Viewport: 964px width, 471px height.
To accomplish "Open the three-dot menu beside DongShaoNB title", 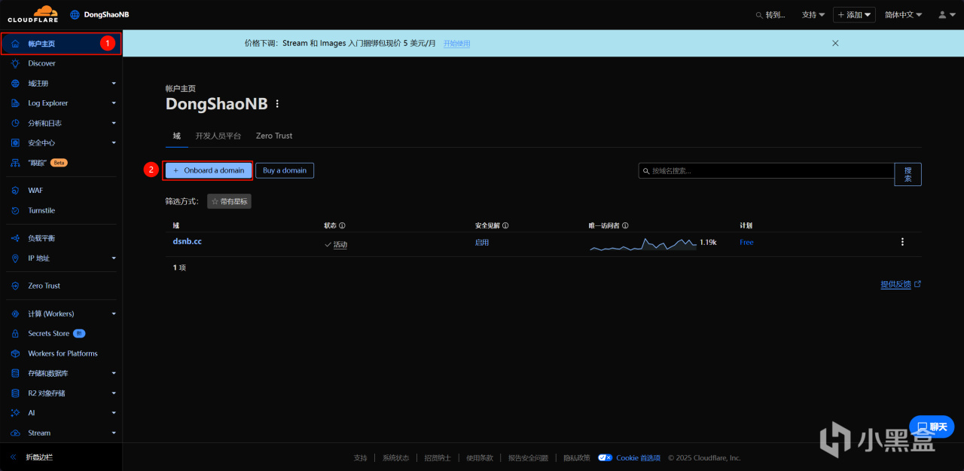I will pyautogui.click(x=277, y=104).
